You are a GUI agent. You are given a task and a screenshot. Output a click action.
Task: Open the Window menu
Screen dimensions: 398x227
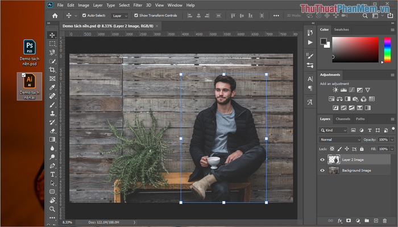pyautogui.click(x=175, y=5)
